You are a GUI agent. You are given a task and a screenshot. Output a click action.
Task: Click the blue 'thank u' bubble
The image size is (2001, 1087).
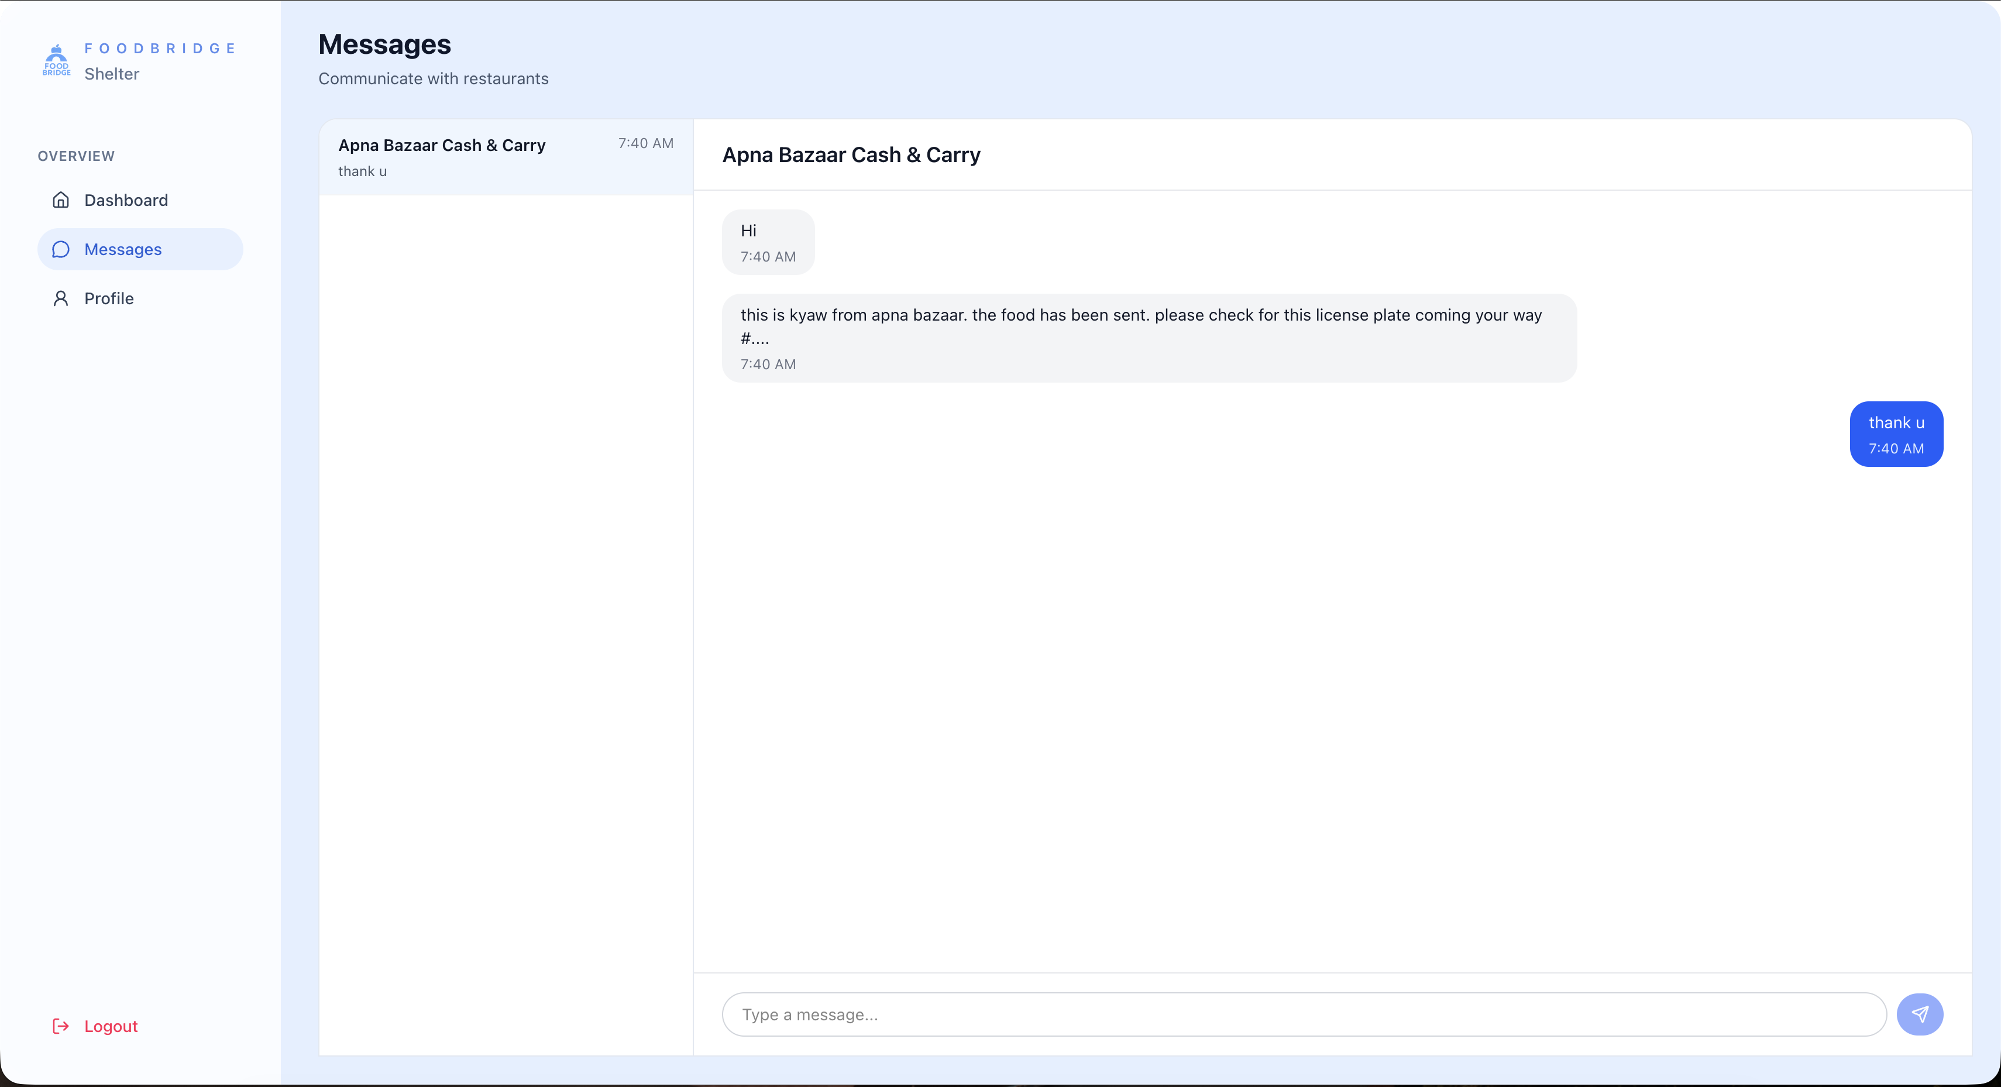tap(1895, 434)
